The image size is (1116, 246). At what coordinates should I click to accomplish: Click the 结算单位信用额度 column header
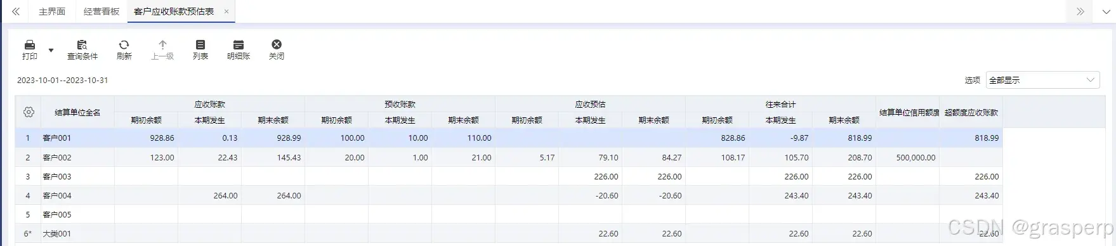click(x=909, y=112)
